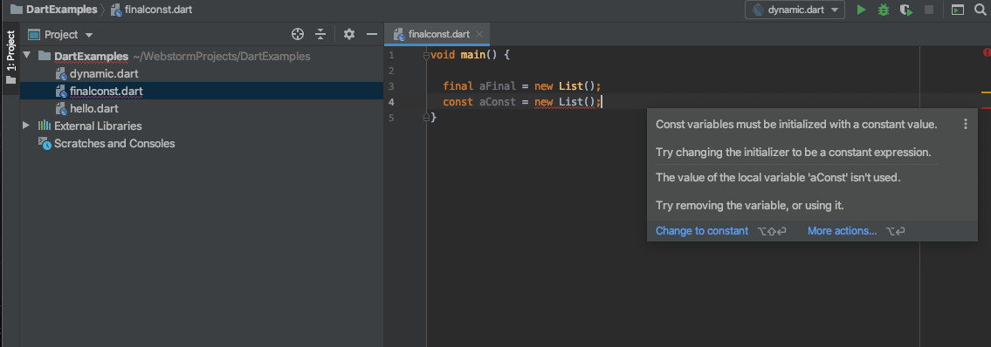
Task: Open the More actions link
Action: tap(842, 231)
